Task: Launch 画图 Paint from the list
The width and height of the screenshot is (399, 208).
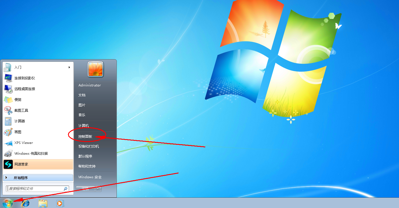Action: tap(38, 132)
